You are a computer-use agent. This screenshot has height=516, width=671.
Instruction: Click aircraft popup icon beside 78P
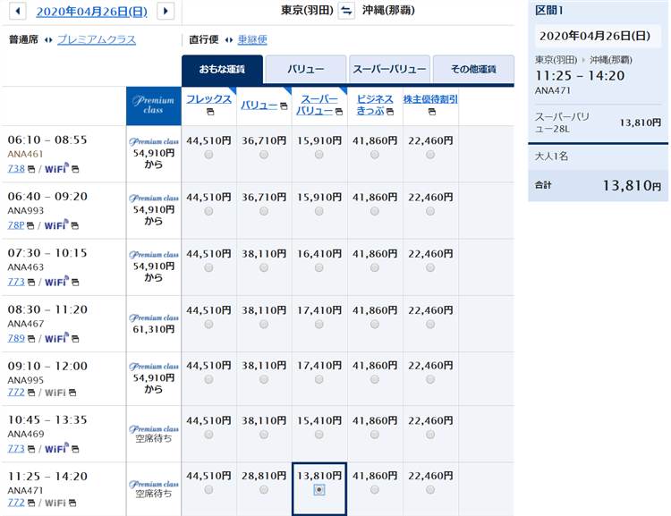point(31,225)
